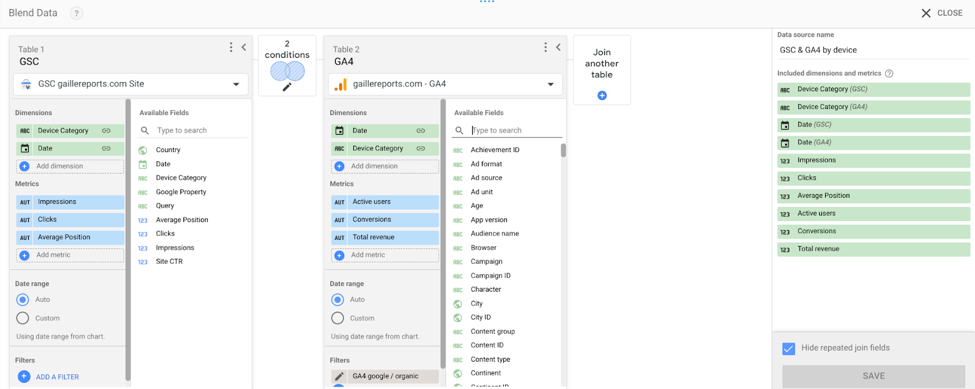Click link icon on Table 2 Date dimension
Image resolution: width=975 pixels, height=389 pixels.
coord(420,130)
